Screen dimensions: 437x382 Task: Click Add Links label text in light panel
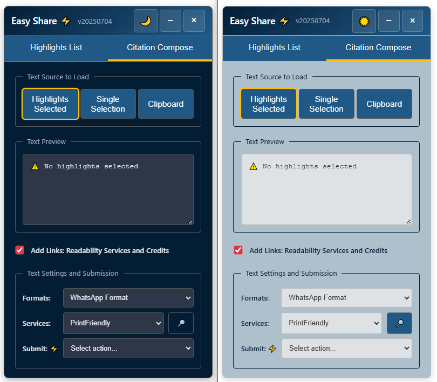(x=318, y=251)
